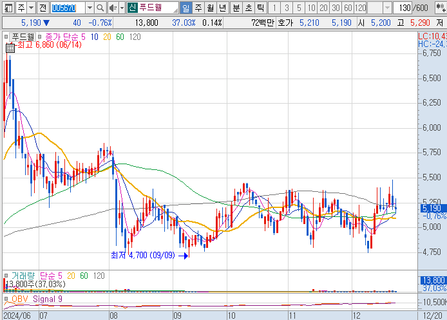Switch to 틱 tick chart

pos(261,8)
